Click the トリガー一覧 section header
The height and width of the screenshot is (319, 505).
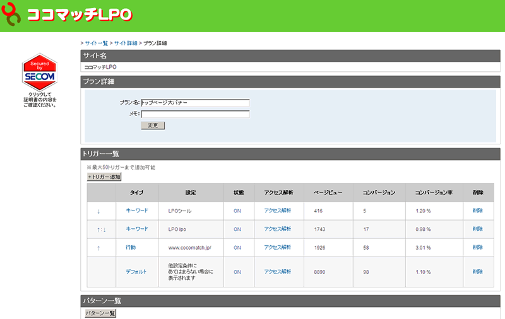(x=290, y=154)
